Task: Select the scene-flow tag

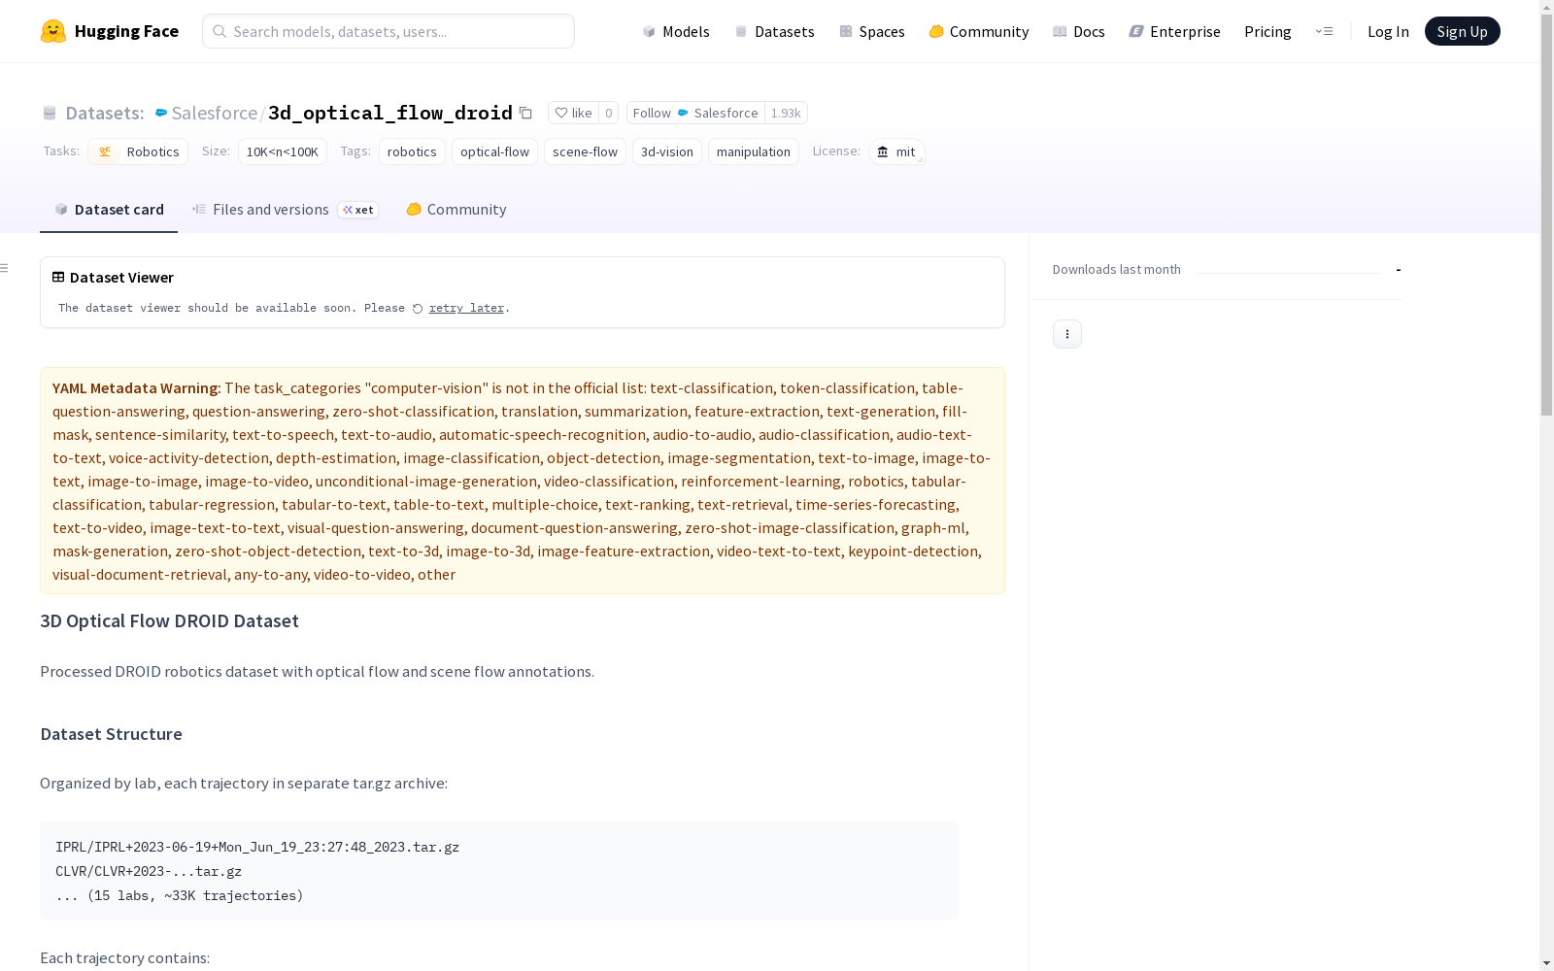Action: 585,151
